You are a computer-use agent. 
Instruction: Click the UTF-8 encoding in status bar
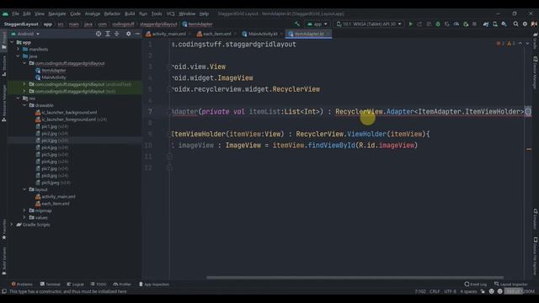click(450, 291)
